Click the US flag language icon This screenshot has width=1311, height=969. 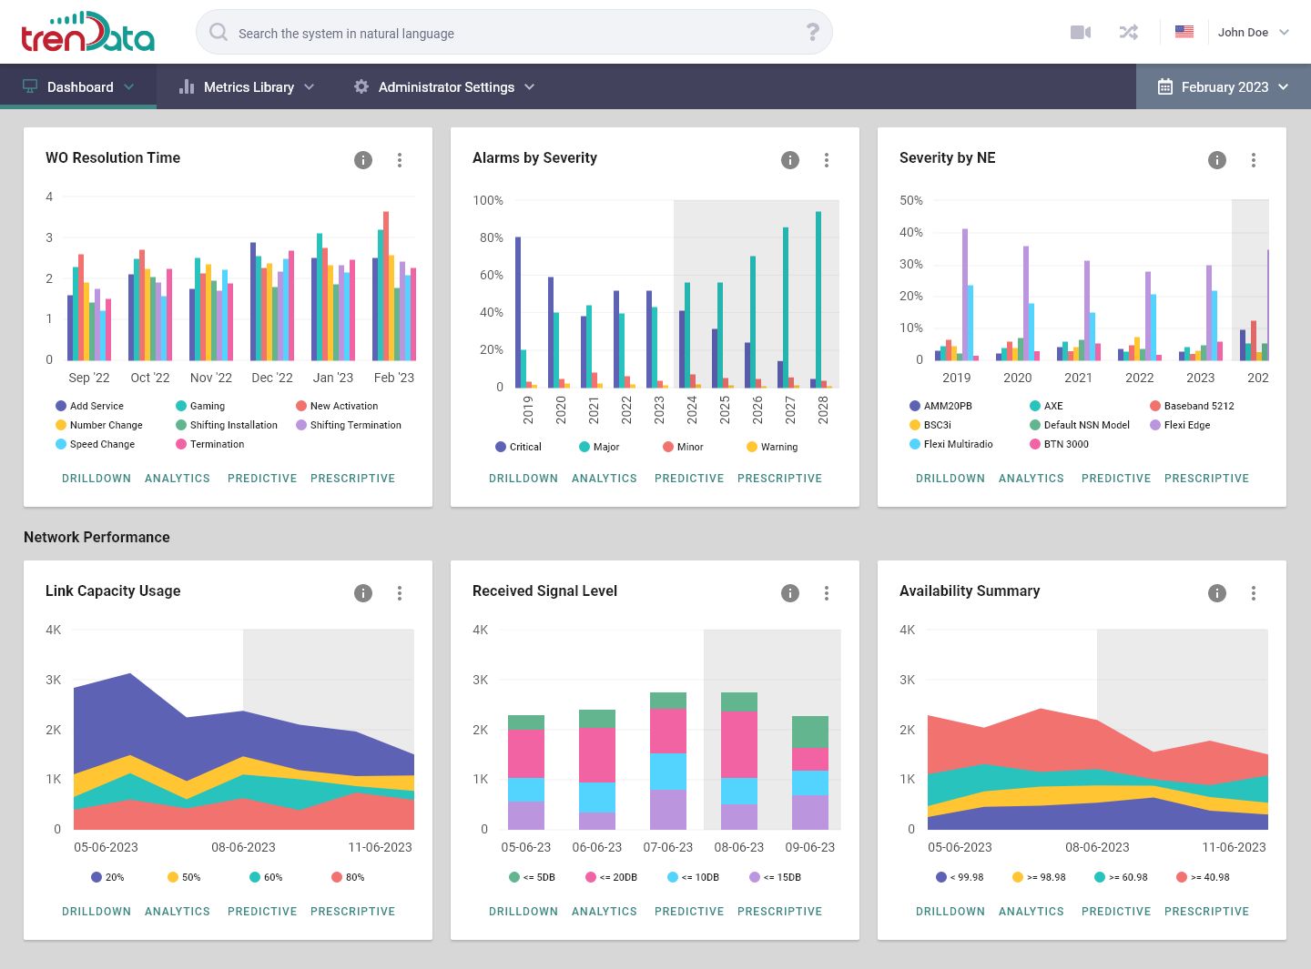pyautogui.click(x=1184, y=32)
